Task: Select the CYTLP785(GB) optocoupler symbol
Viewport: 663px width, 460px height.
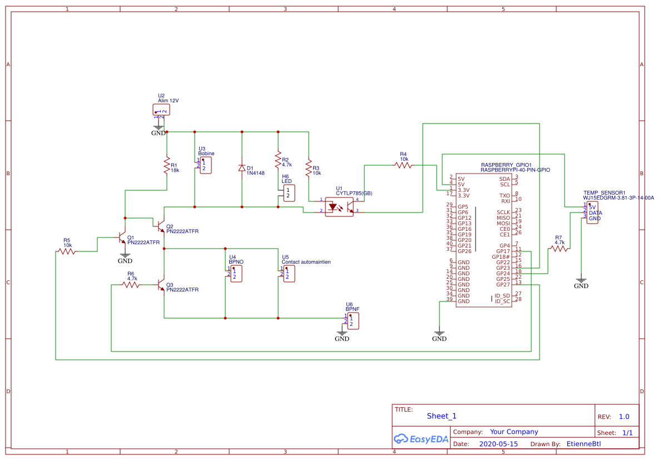Action: [x=340, y=206]
